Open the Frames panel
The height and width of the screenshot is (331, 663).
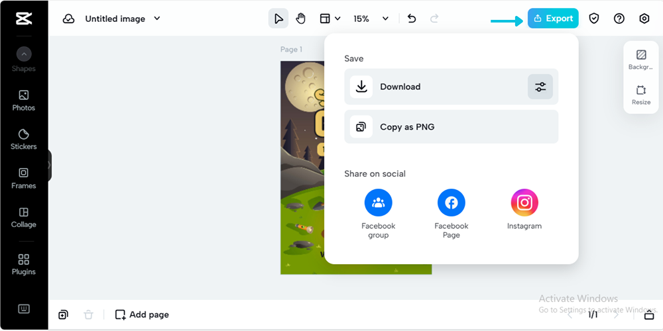pos(24,179)
